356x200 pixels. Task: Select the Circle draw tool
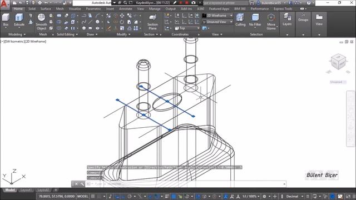click(97, 22)
